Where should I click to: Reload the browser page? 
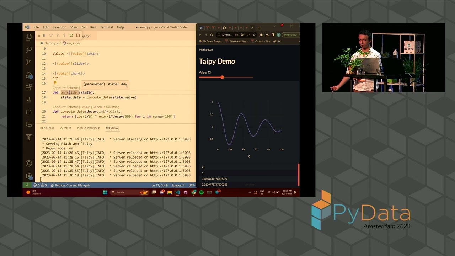click(212, 35)
